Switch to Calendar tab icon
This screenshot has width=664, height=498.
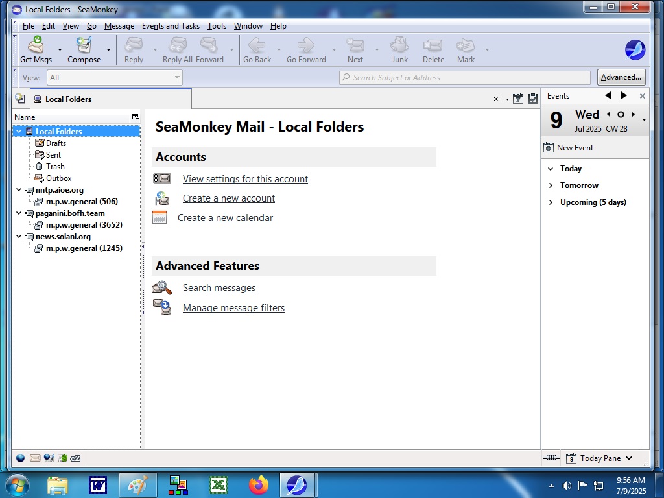518,99
